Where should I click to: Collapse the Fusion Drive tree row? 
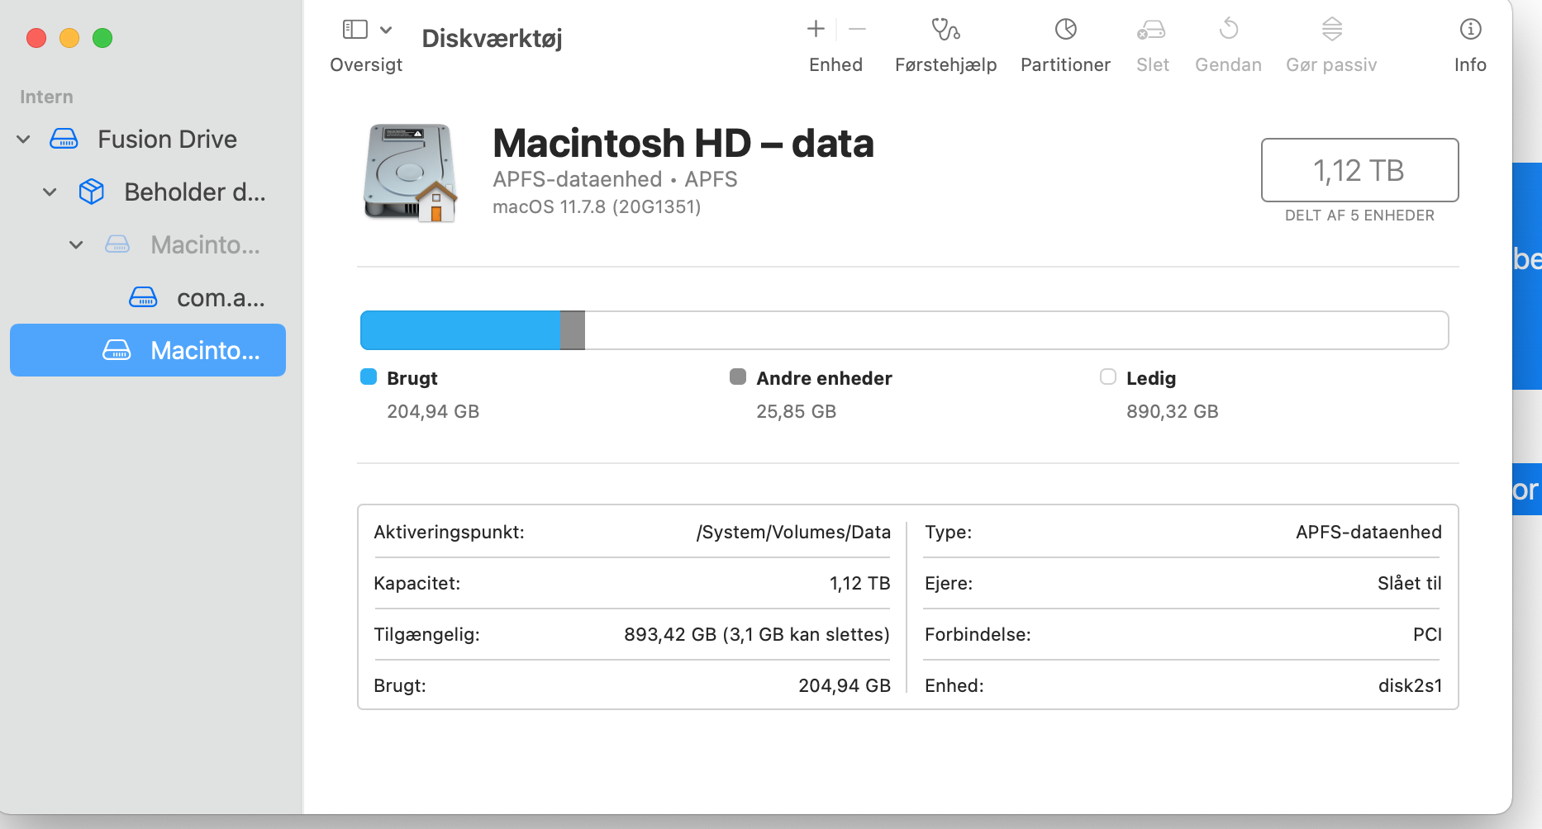[x=24, y=140]
